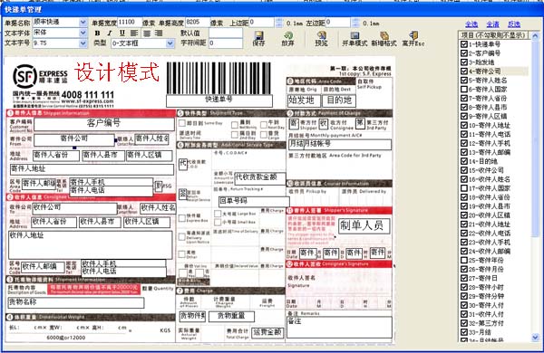Select the 寄件人邮编 field on the form

click(38, 185)
